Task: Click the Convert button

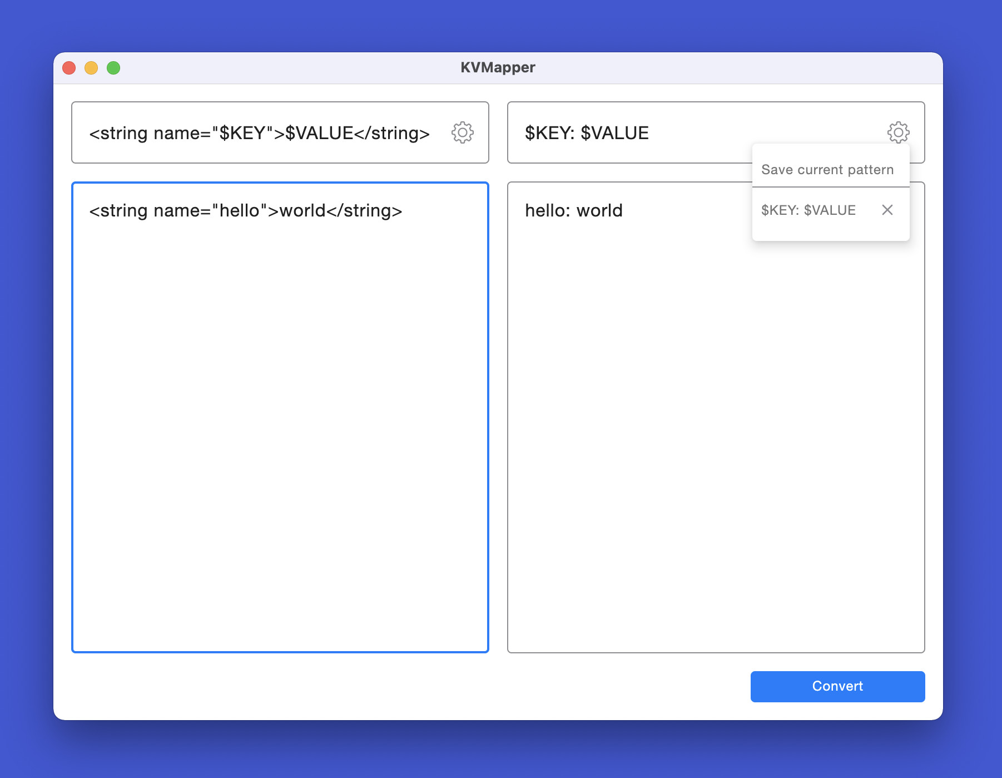Action: pos(837,686)
